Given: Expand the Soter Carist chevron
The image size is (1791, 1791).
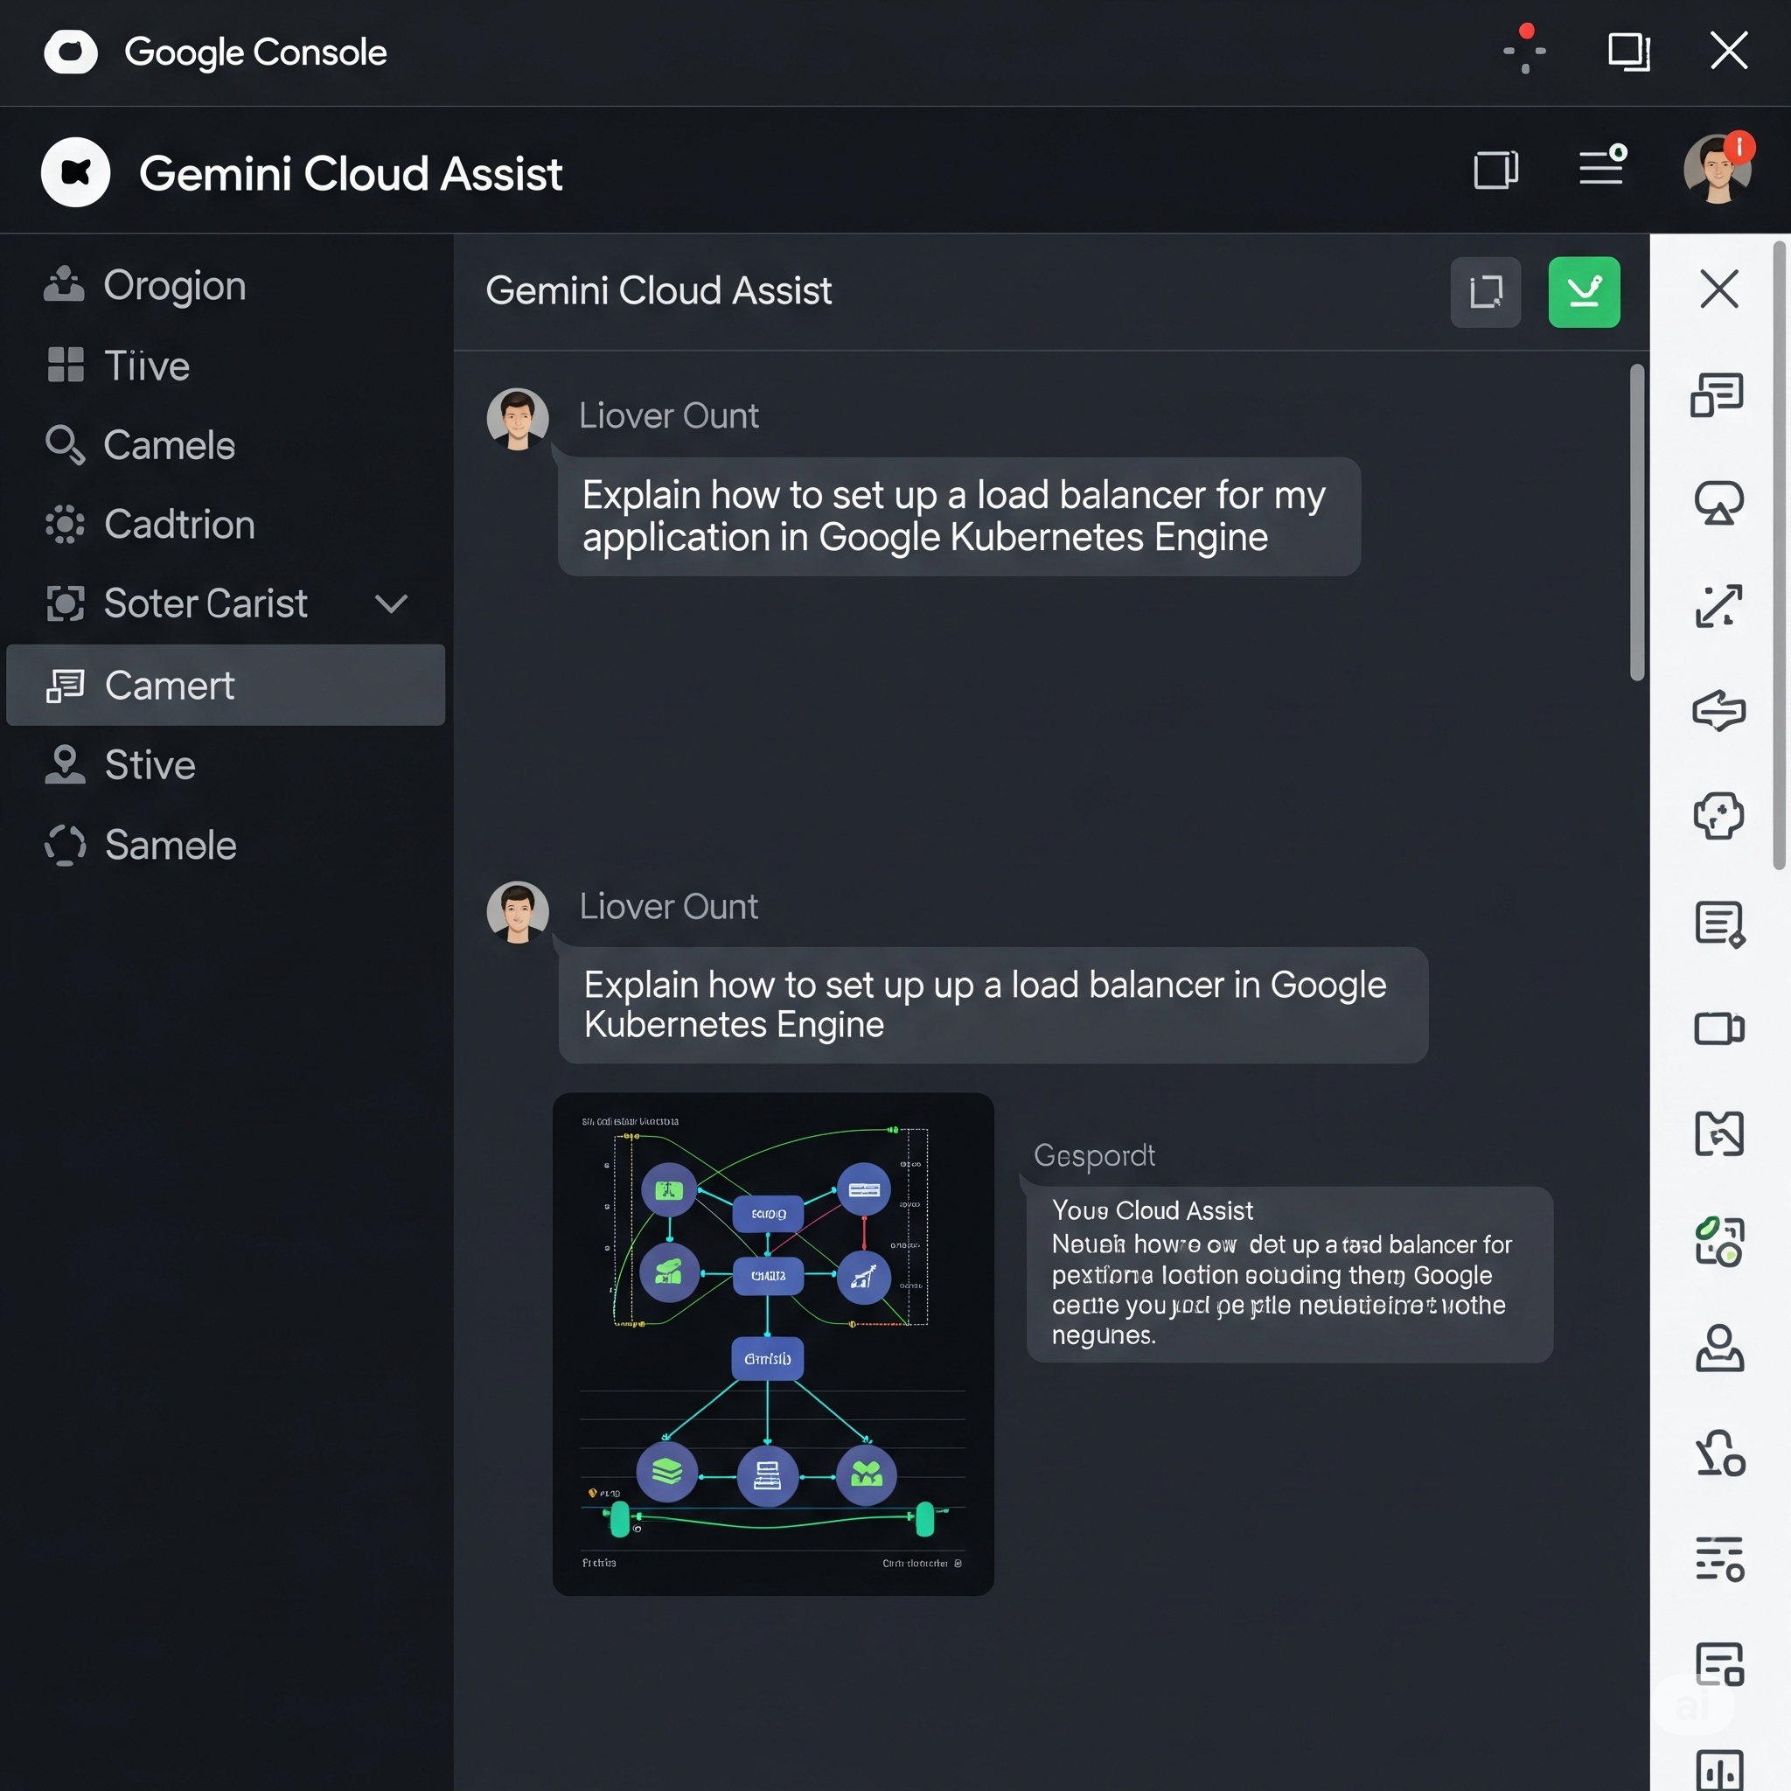Looking at the screenshot, I should pos(391,604).
